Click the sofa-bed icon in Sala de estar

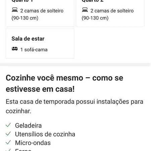pos(15,49)
